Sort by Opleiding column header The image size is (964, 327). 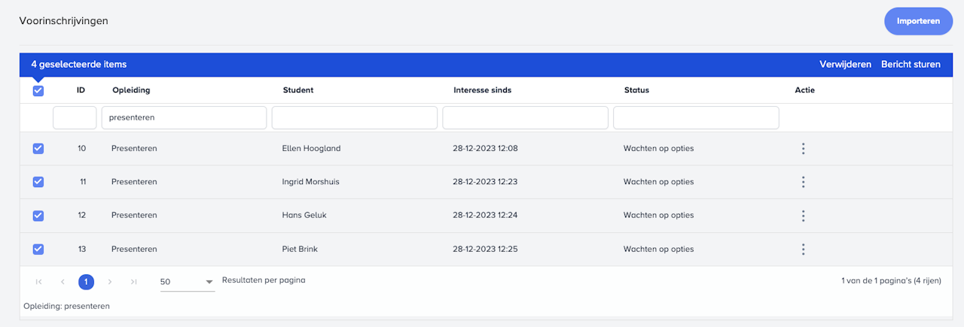click(131, 90)
